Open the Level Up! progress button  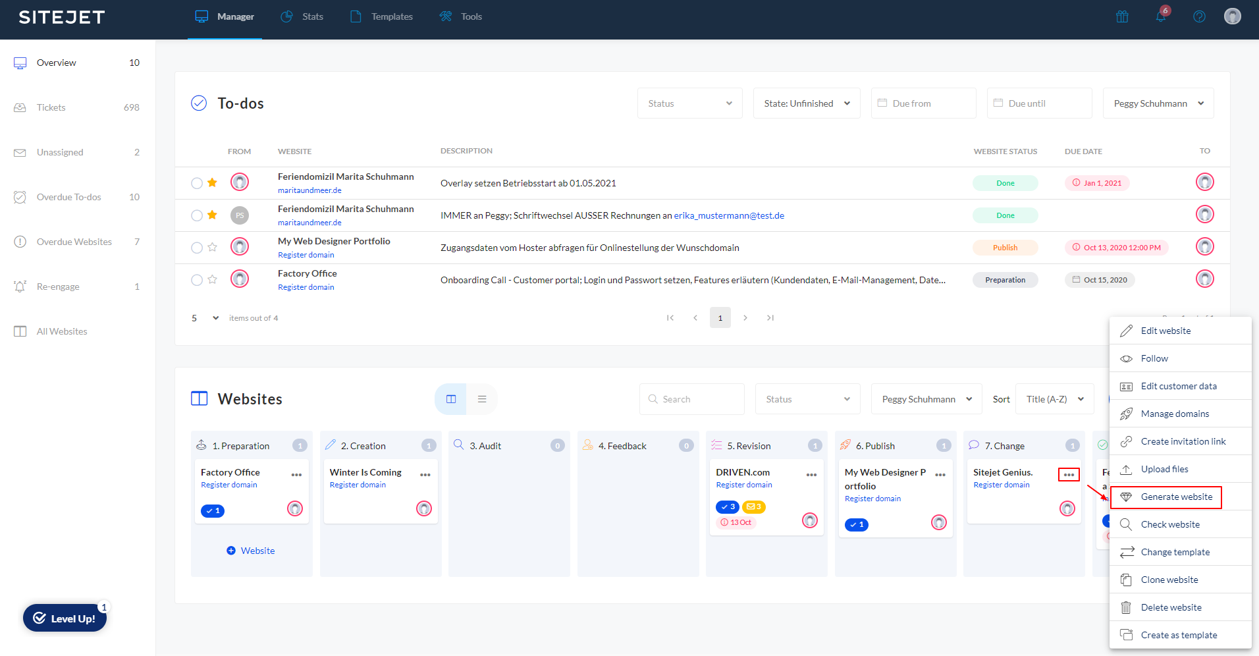(x=65, y=618)
